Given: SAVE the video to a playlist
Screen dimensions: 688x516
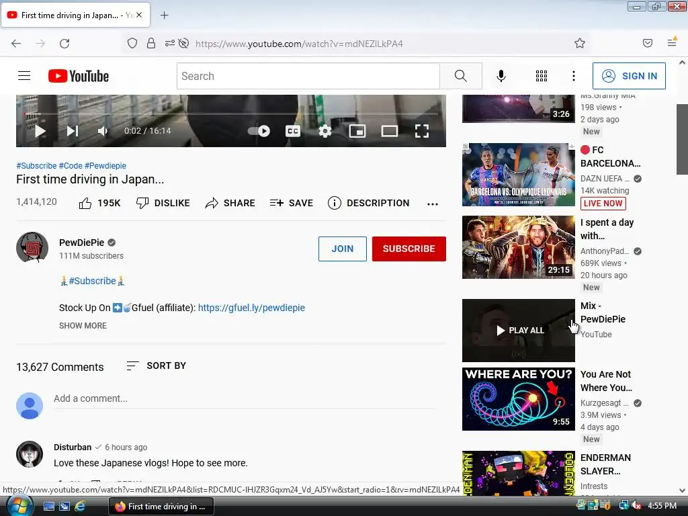Looking at the screenshot, I should tap(292, 203).
